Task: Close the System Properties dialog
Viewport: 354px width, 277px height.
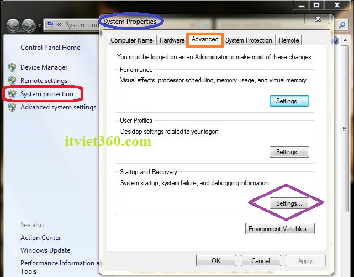Action: click(318, 19)
